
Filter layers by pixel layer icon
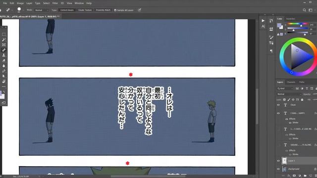[x=297, y=89]
